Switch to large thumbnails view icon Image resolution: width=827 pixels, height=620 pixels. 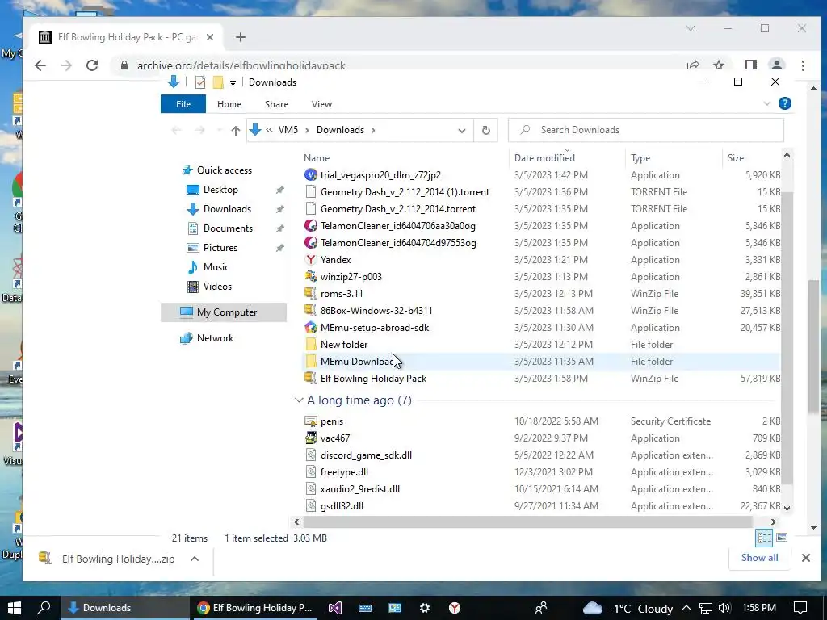(782, 538)
